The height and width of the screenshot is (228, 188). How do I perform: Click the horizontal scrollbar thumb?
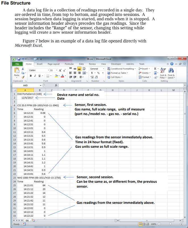pos(147,220)
